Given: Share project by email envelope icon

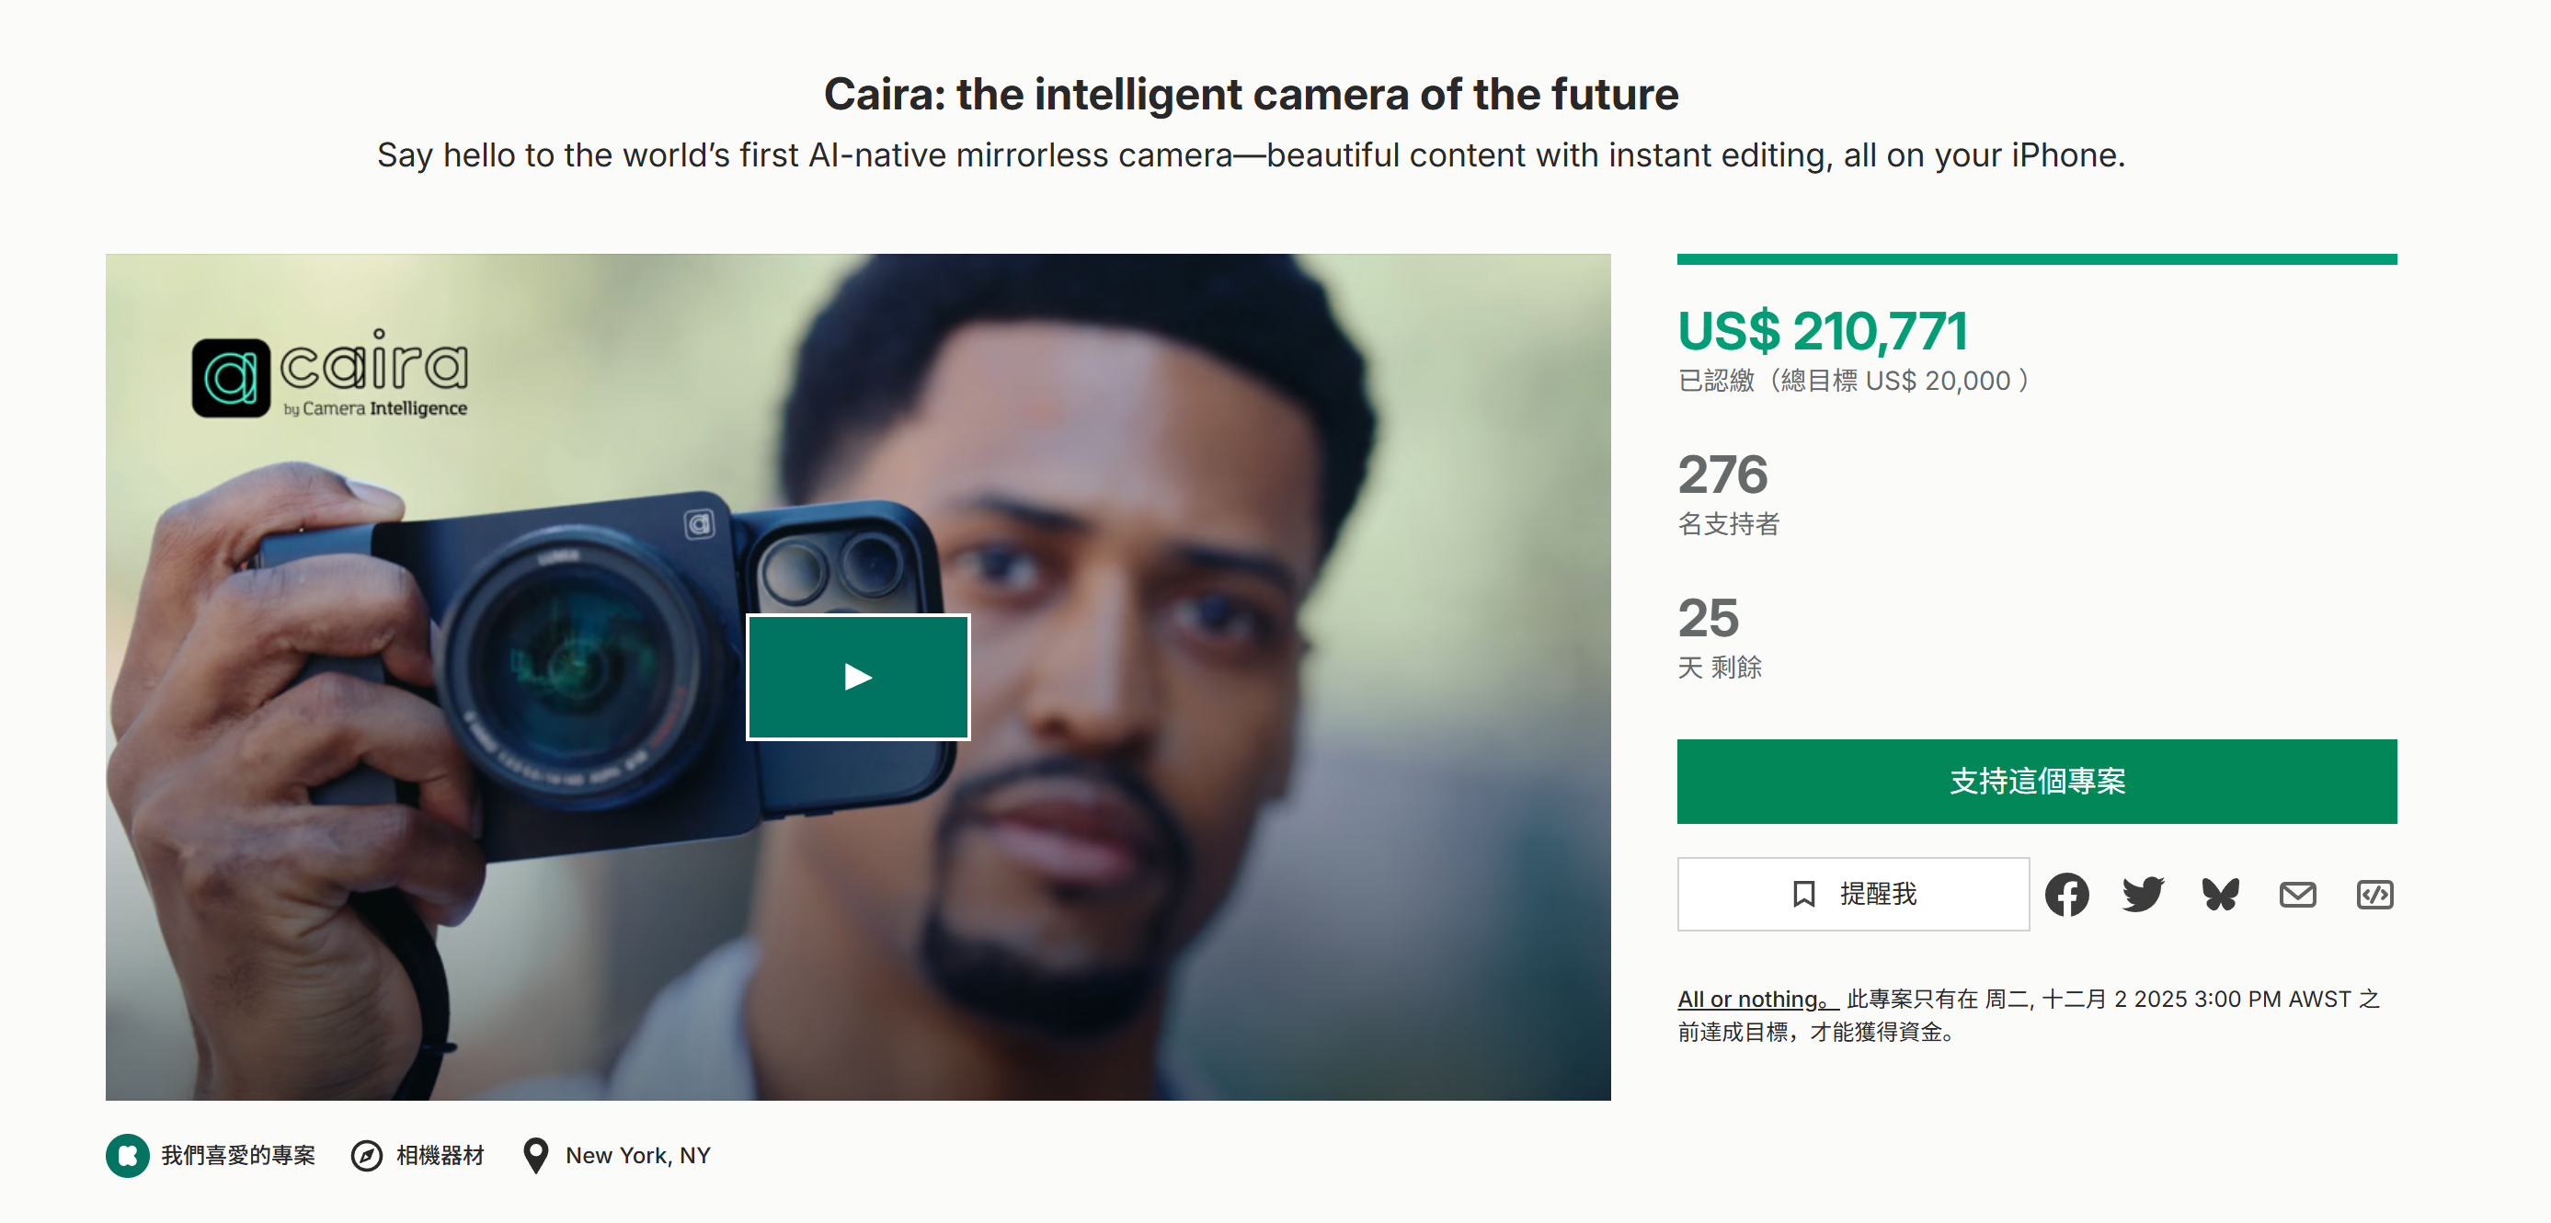Looking at the screenshot, I should 2297,894.
